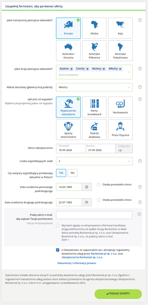Show help for continents question
Screen dimensions: 148x305
[x=140, y=20]
